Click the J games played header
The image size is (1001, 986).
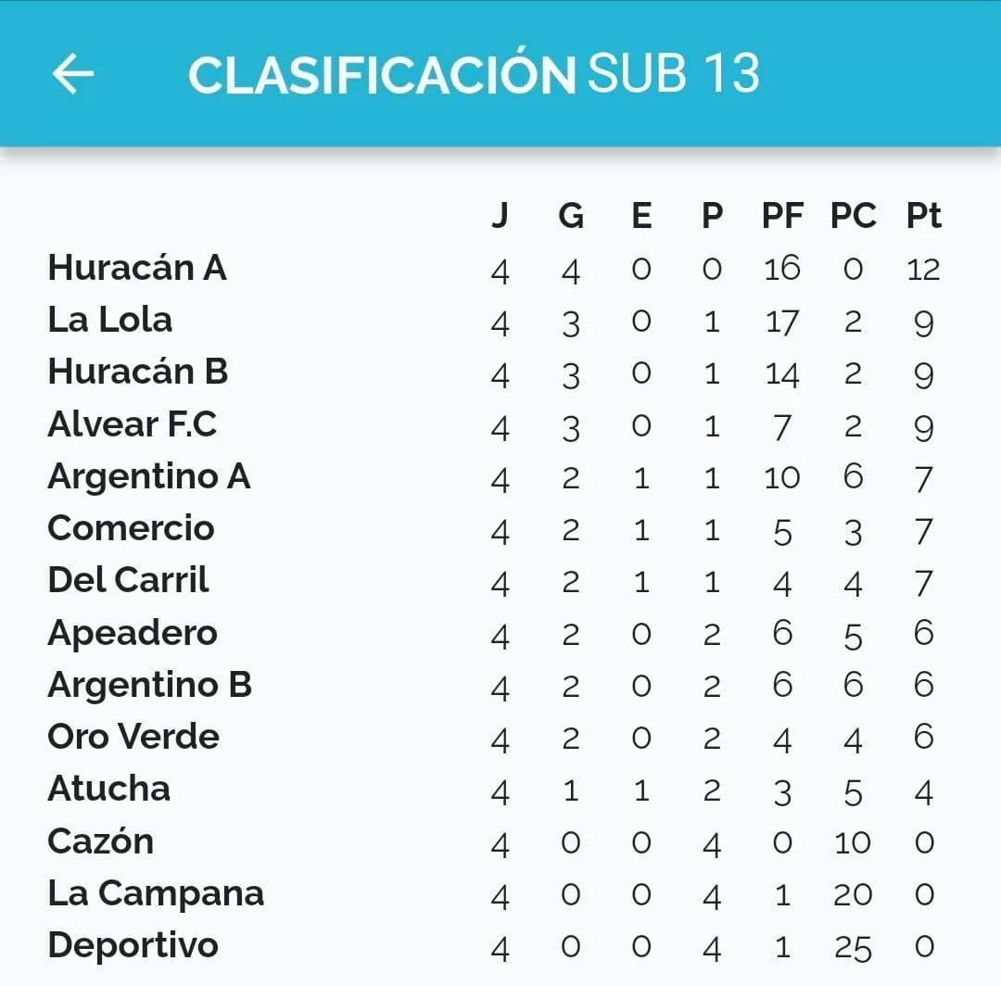500,216
